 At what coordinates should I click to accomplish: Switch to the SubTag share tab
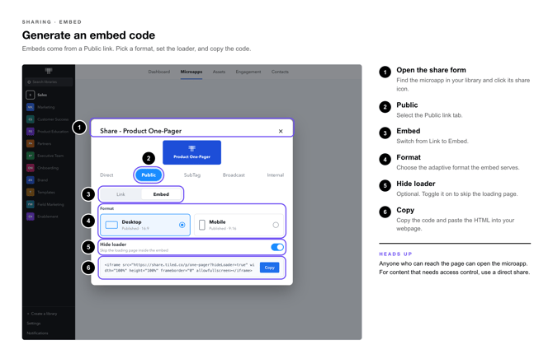pyautogui.click(x=192, y=175)
